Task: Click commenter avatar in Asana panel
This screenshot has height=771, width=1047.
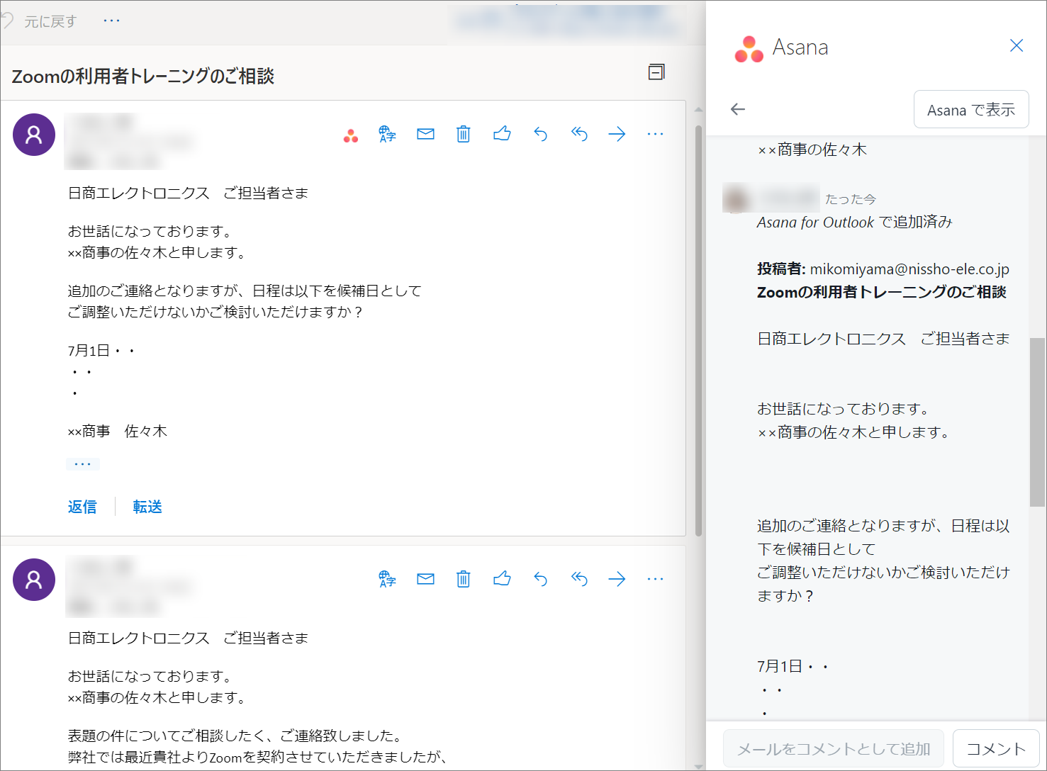Action: pyautogui.click(x=737, y=198)
